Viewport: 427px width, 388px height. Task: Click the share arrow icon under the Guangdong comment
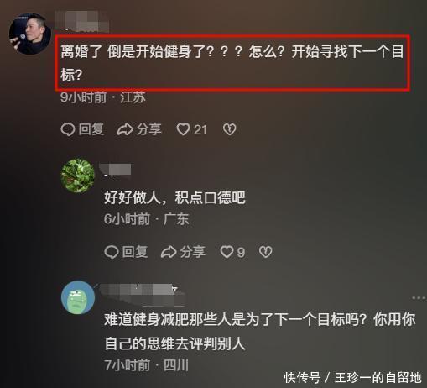coord(169,252)
